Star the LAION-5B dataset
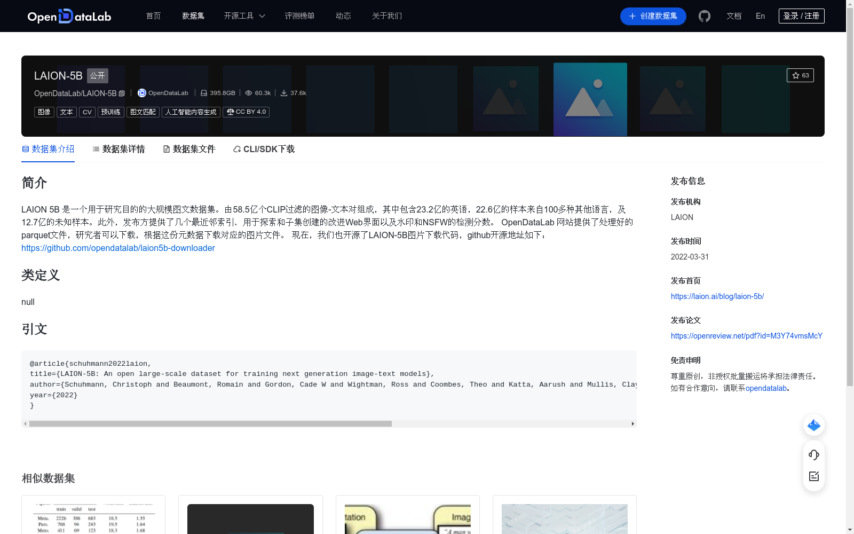 (x=800, y=75)
